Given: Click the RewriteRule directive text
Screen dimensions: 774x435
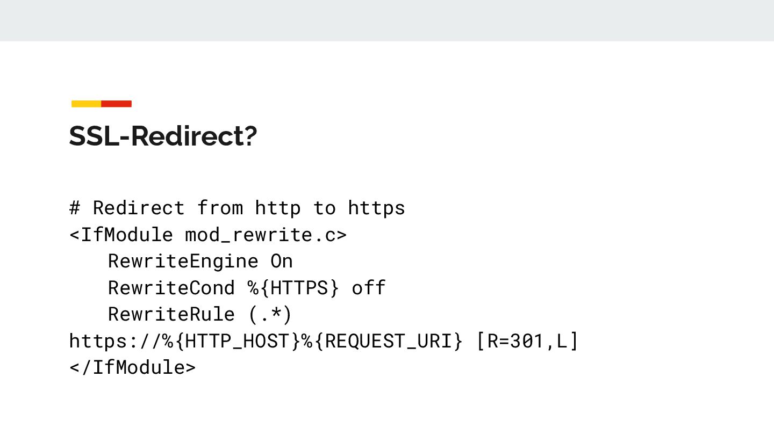Looking at the screenshot, I should 171,314.
